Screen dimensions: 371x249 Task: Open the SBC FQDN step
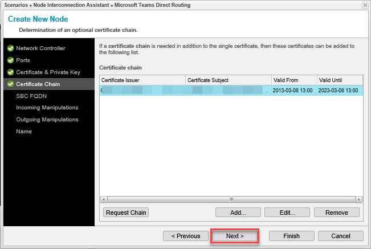(x=30, y=96)
